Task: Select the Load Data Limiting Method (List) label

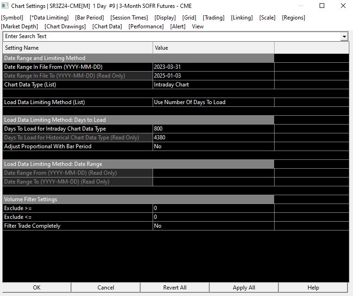Action: (x=77, y=102)
